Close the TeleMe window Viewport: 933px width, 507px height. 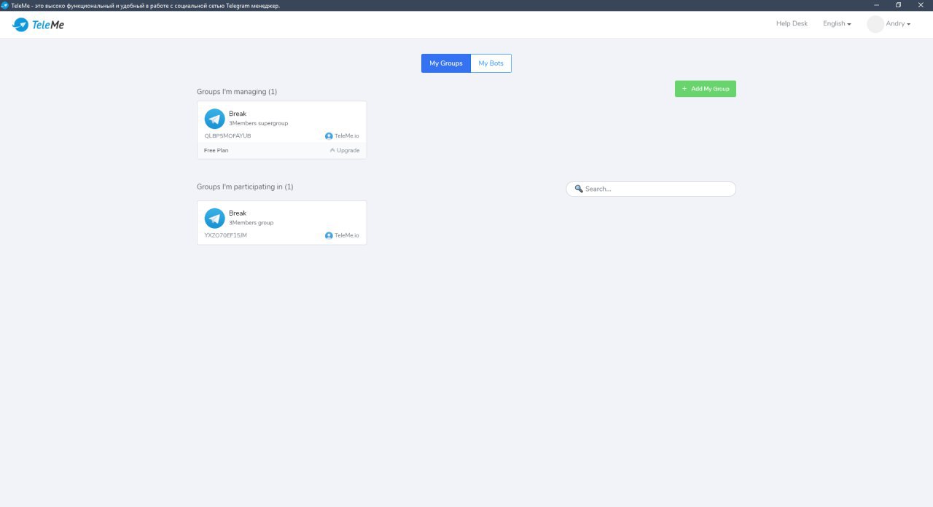pos(921,5)
